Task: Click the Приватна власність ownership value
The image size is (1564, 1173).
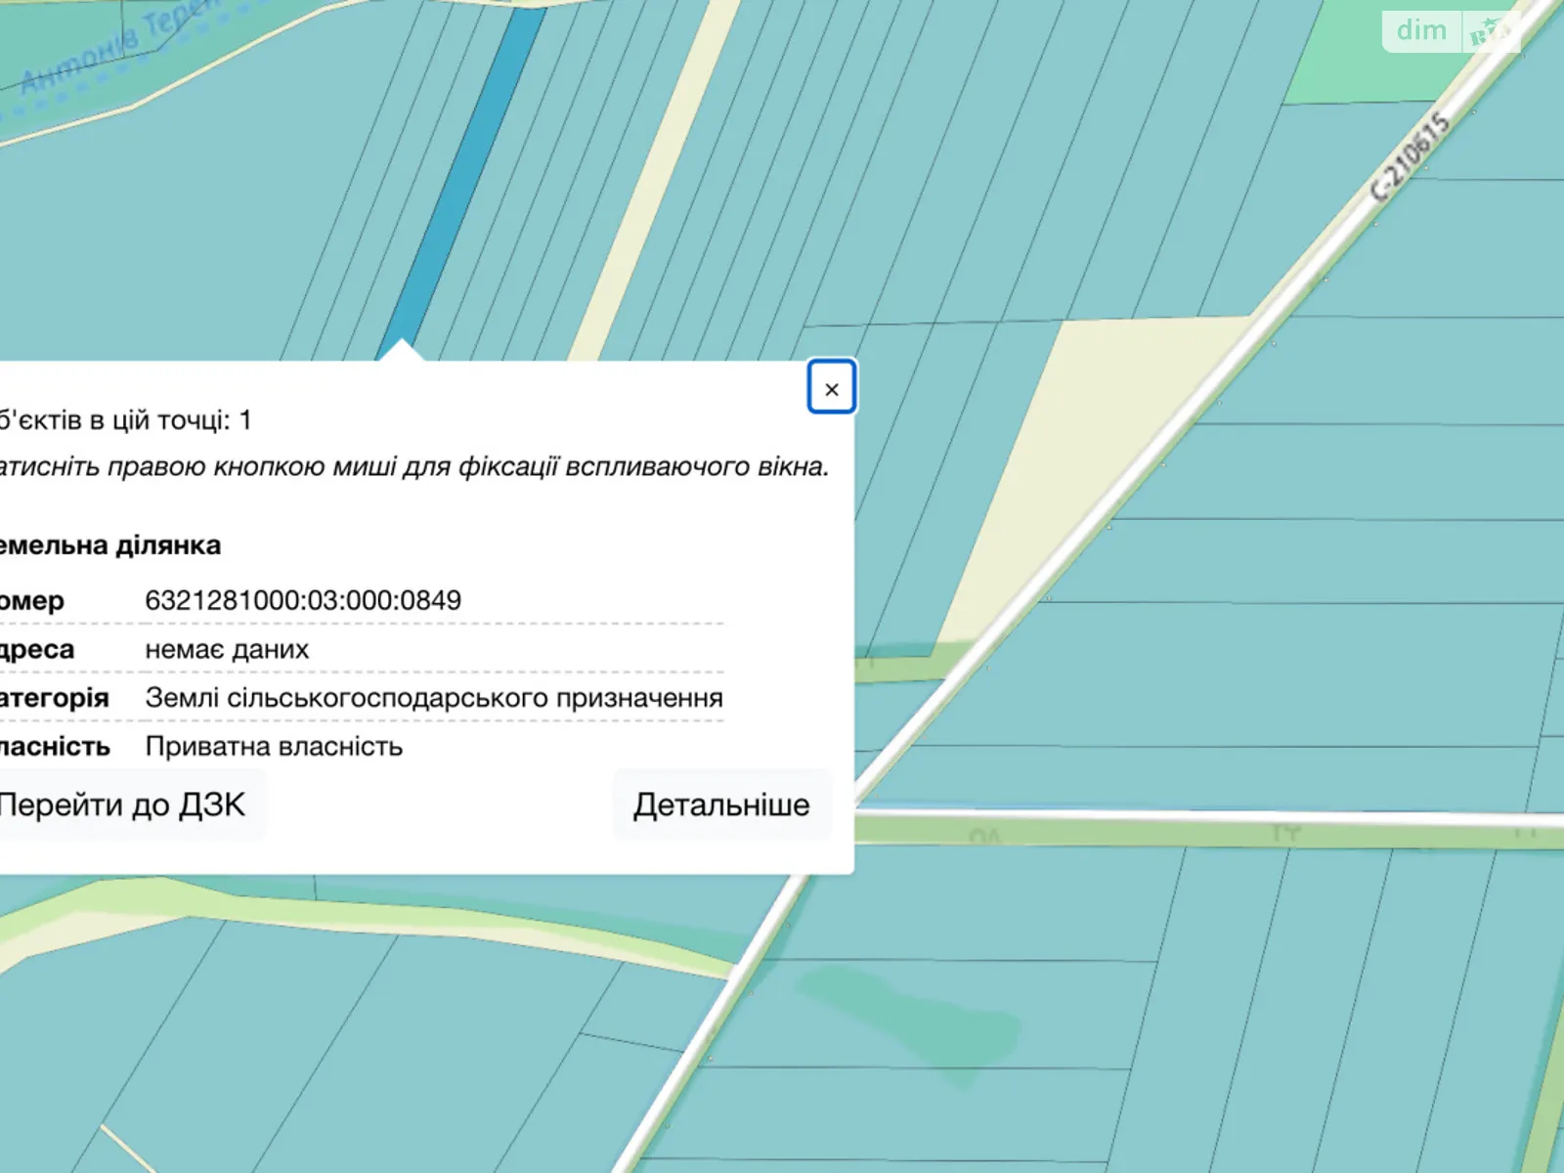Action: tap(274, 746)
